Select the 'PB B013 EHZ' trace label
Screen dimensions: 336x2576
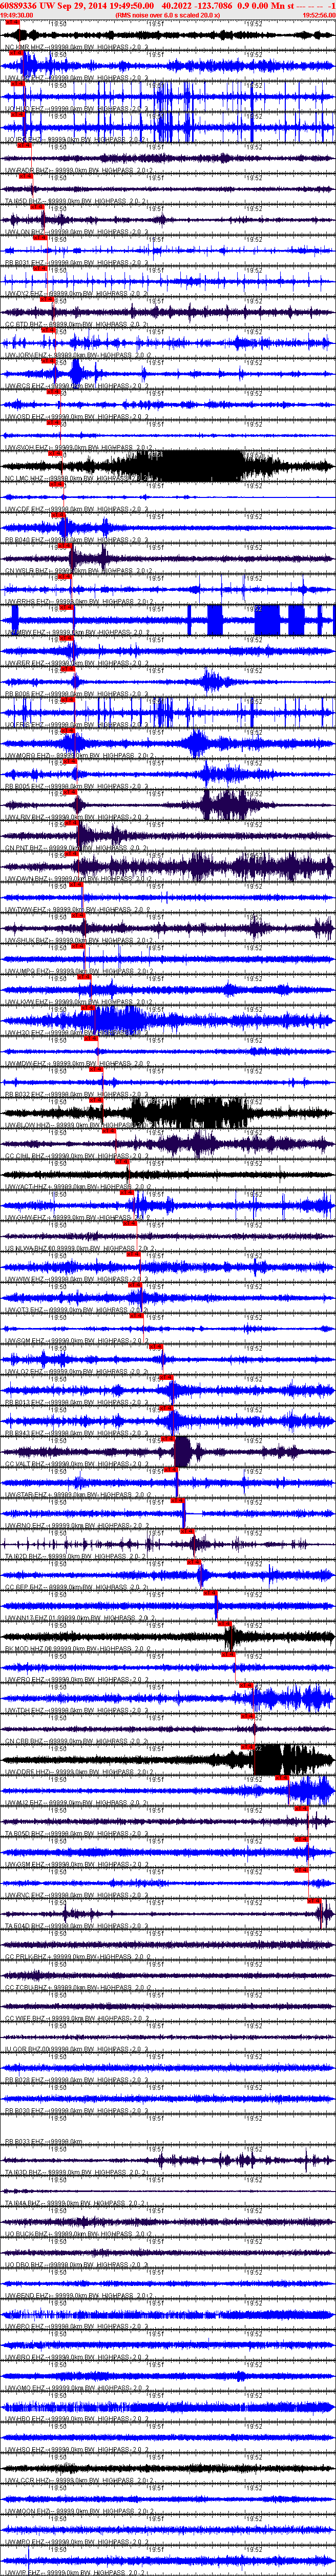[25, 1403]
